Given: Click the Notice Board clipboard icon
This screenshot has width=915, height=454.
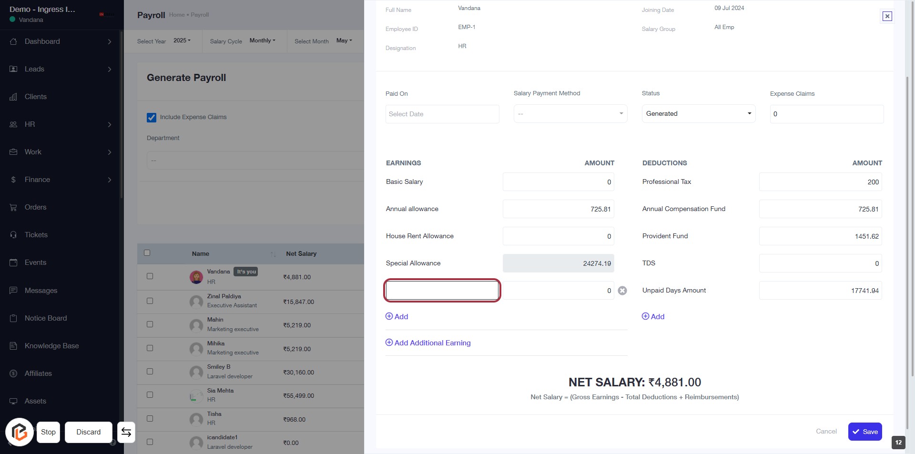Looking at the screenshot, I should [13, 318].
